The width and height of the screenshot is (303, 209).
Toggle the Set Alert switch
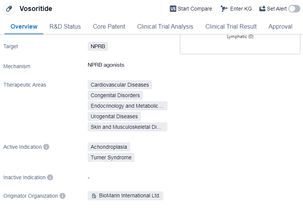[294, 9]
